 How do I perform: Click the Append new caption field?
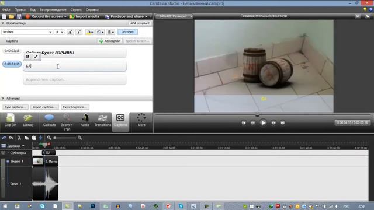point(75,79)
